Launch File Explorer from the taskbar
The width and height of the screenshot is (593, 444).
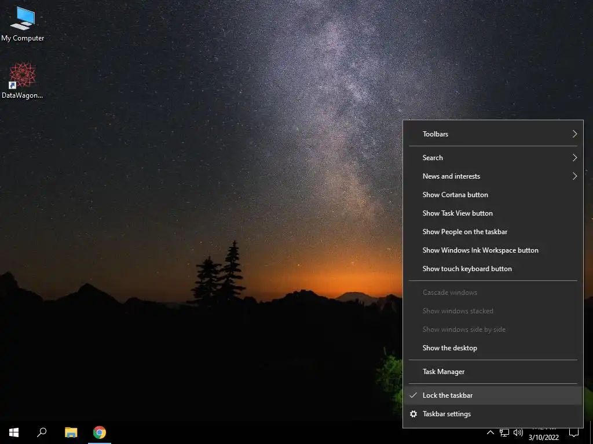click(71, 432)
